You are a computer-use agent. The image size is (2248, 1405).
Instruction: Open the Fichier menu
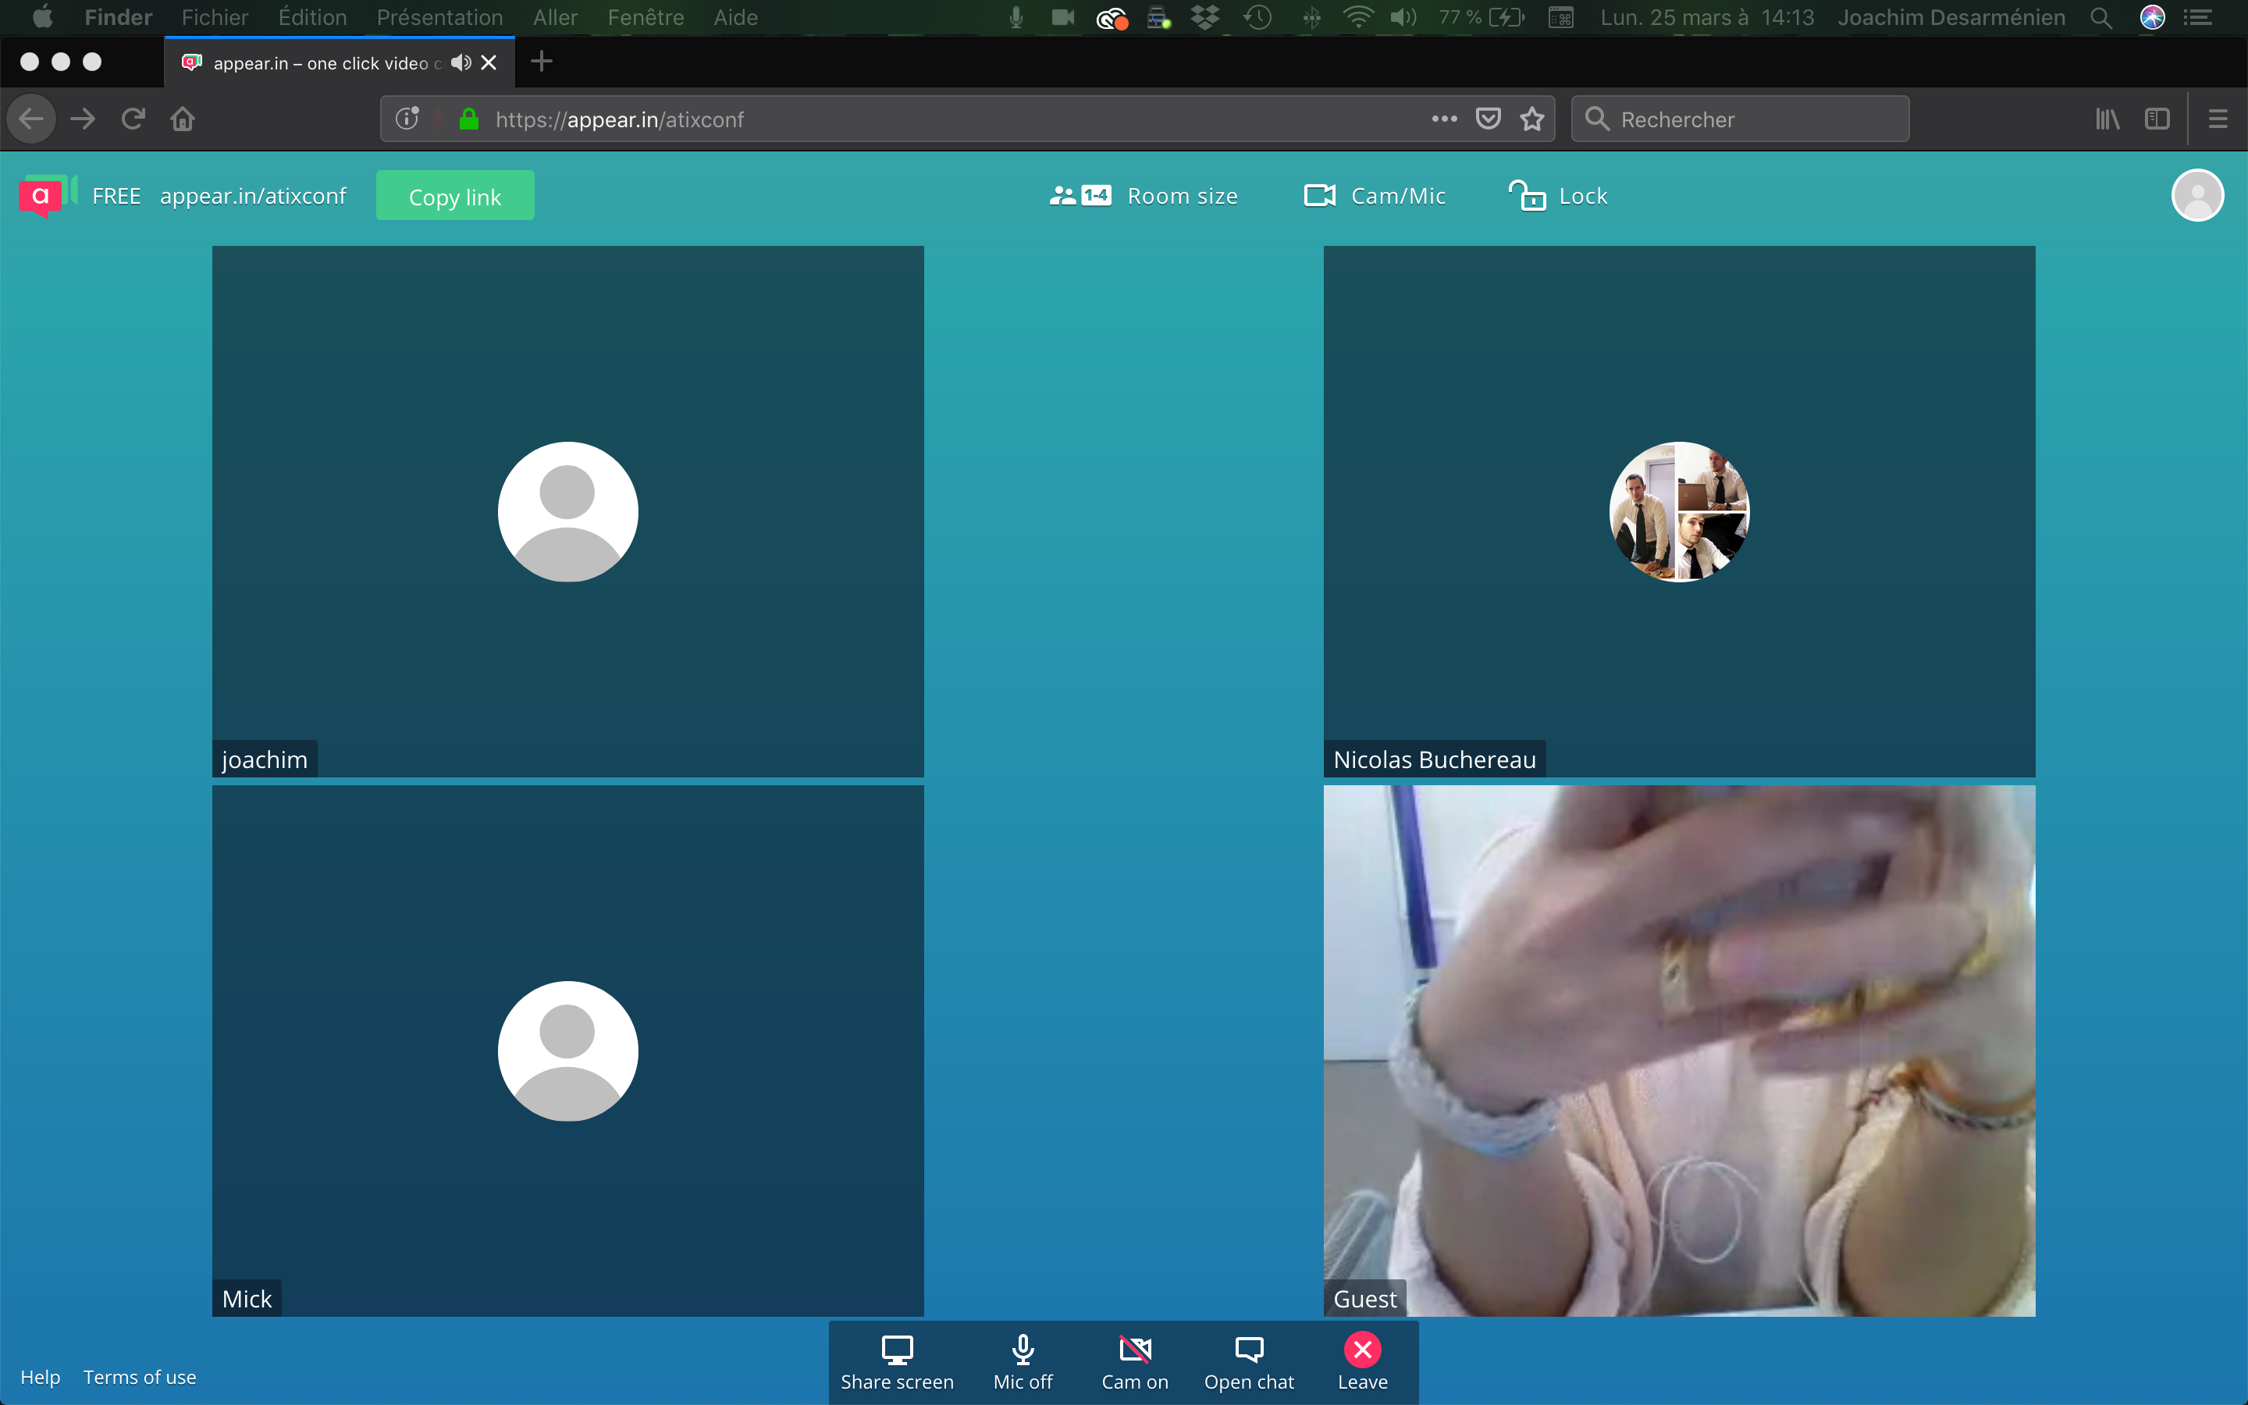pos(215,16)
